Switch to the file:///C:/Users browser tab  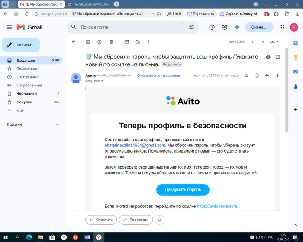pos(89,4)
